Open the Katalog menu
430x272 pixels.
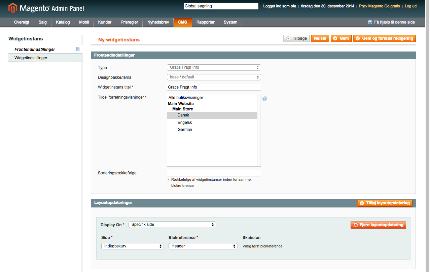63,22
